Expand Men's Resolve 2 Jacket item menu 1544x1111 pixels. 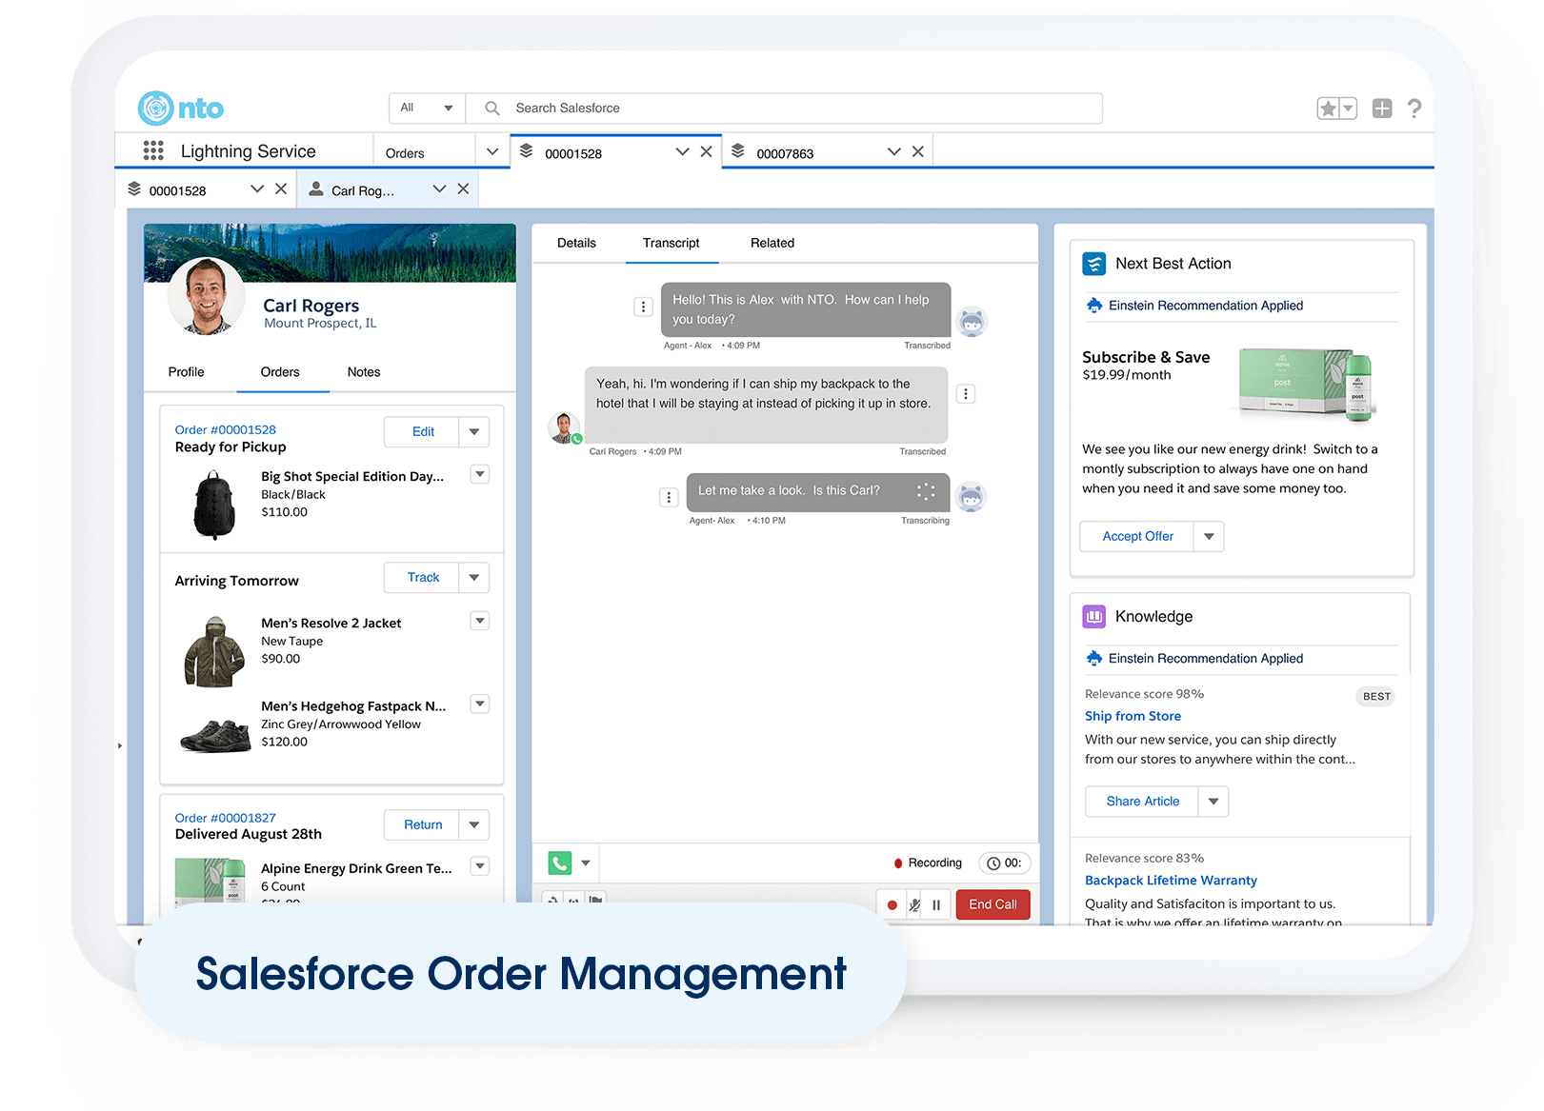click(x=480, y=621)
